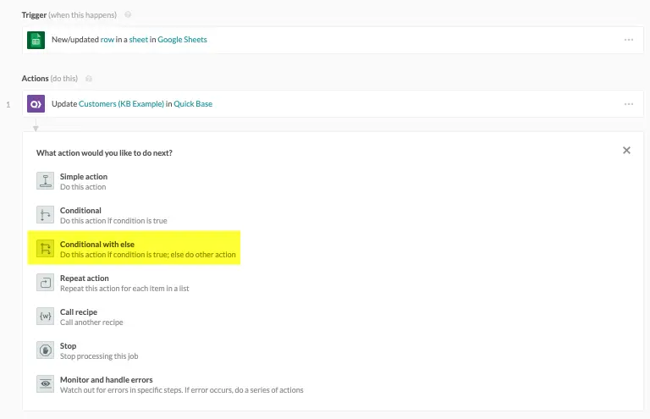Click the 'Update' text in step 1
Screen dimensions: 650x419
[64, 104]
